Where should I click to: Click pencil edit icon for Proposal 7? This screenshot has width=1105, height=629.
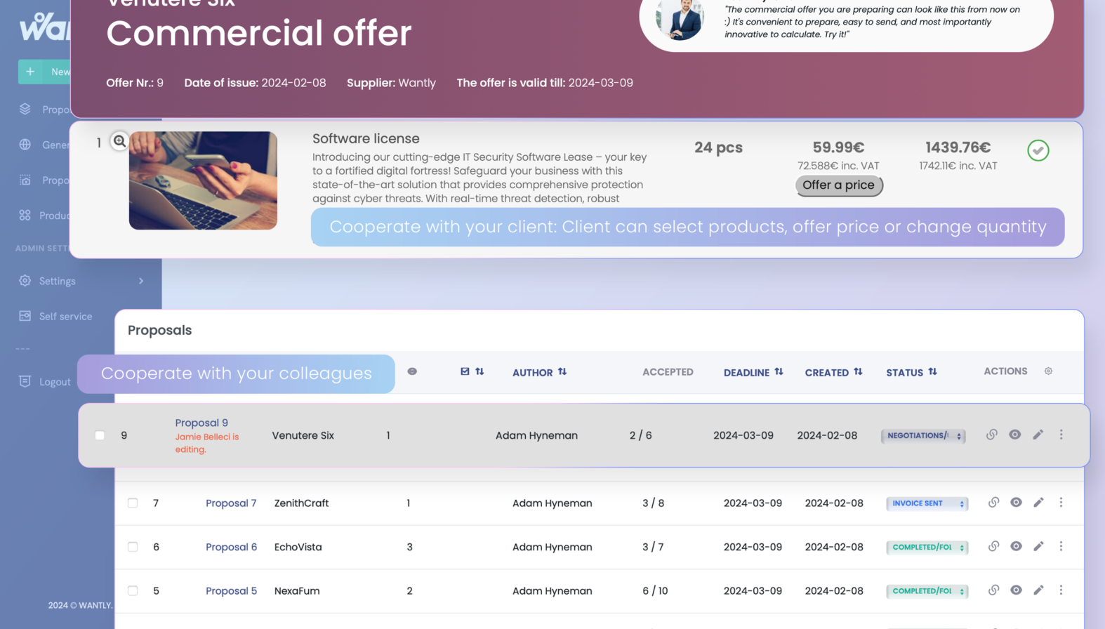click(x=1038, y=503)
